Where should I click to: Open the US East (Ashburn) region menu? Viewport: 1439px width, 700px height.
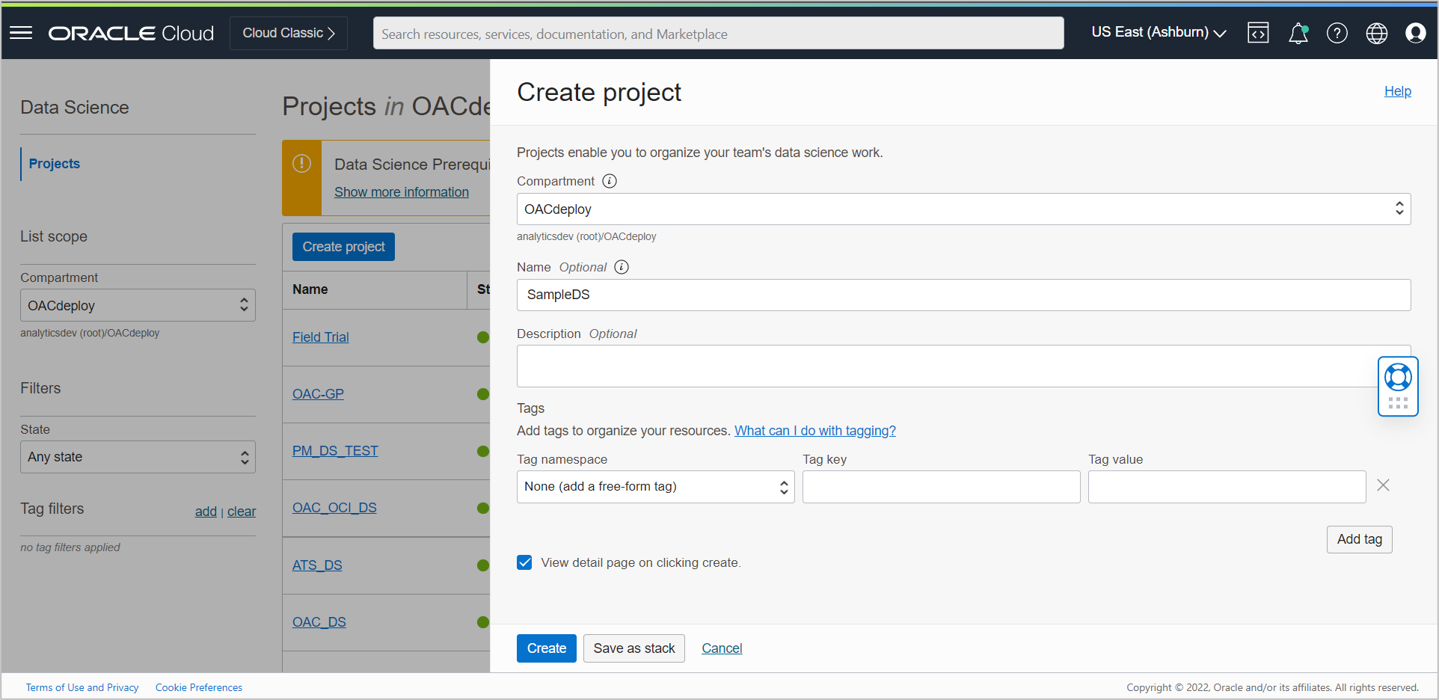point(1157,32)
